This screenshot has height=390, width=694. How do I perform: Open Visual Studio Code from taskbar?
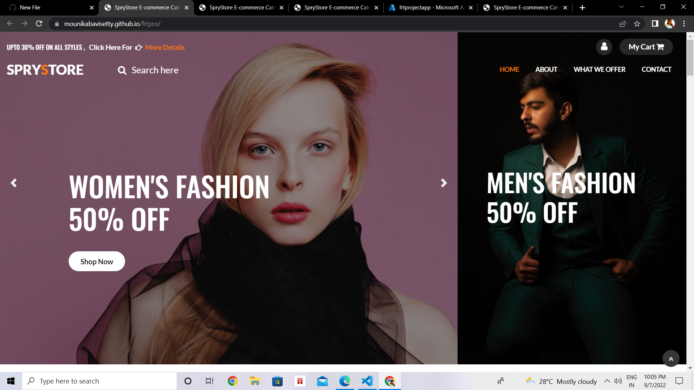[x=367, y=381]
